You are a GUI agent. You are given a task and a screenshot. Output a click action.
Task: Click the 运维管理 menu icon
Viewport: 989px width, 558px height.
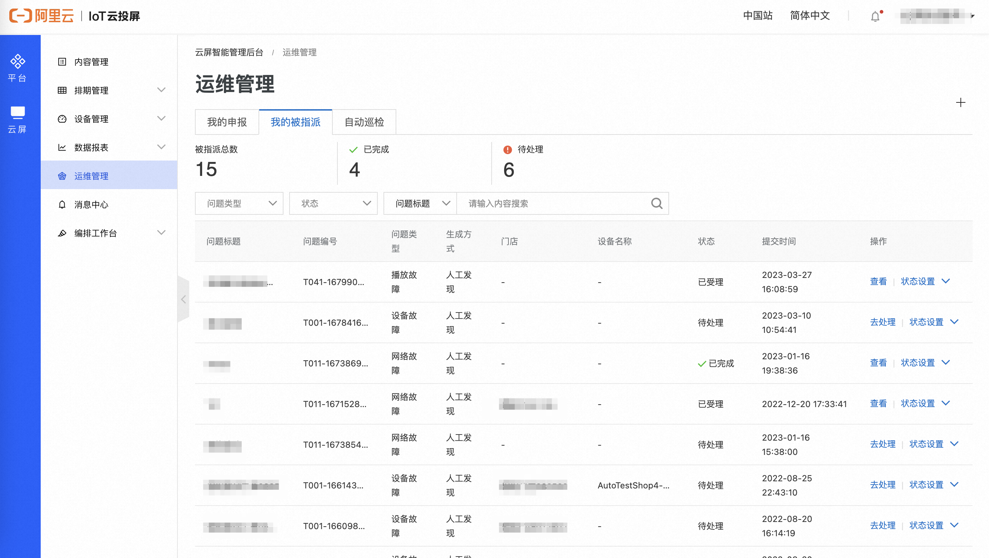[x=62, y=176]
